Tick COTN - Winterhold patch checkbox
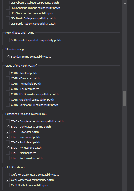The width and height of the screenshot is (134, 191). point(8,83)
